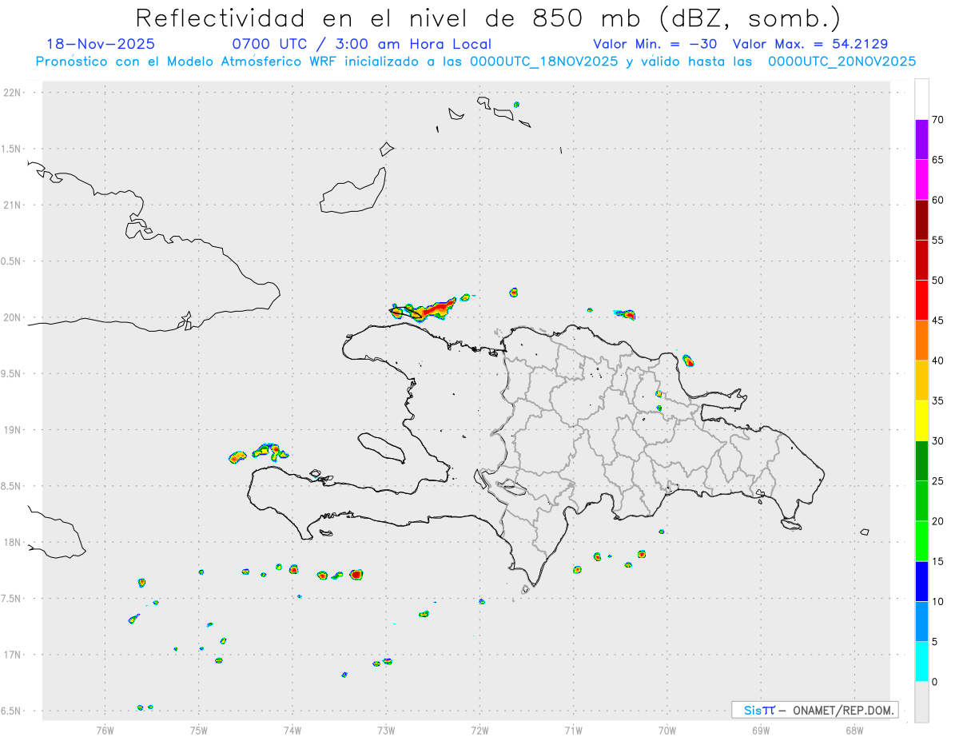Click the WRF forecast description line
Image resolution: width=959 pixels, height=741 pixels.
[476, 62]
